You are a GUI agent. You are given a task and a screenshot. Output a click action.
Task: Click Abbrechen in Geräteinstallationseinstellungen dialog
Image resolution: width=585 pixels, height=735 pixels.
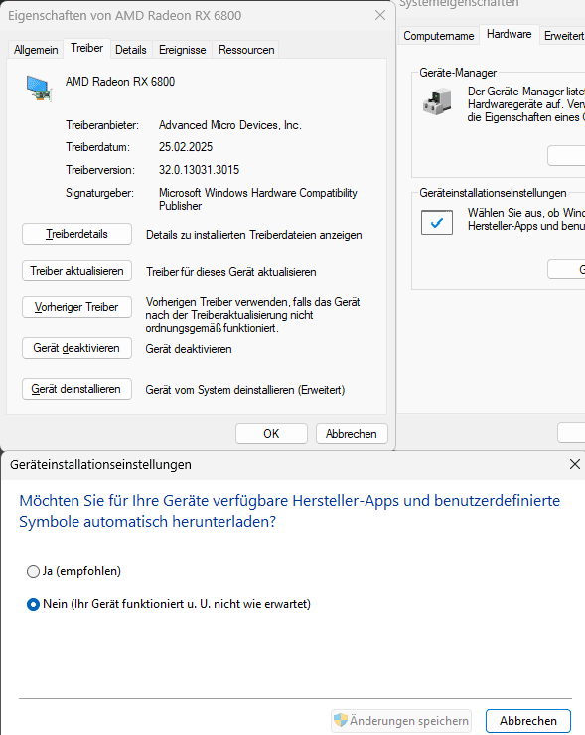pyautogui.click(x=528, y=720)
